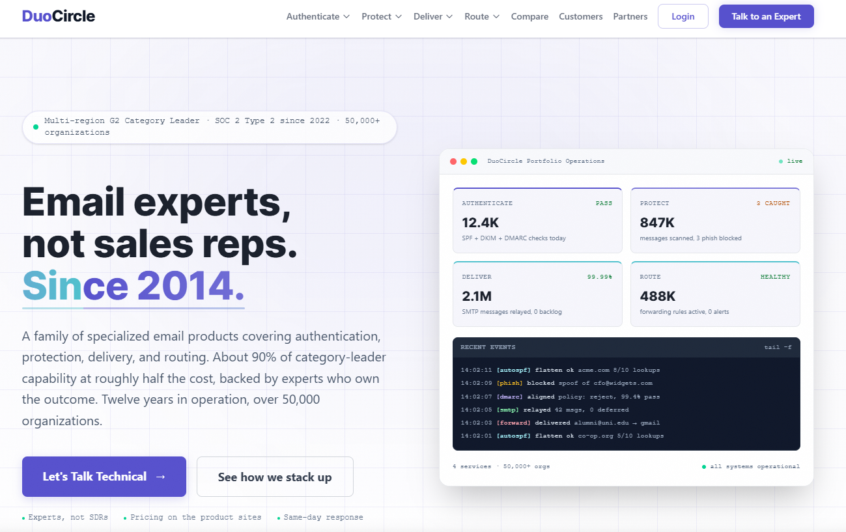Screen dimensions: 846x532
Task: Click the green window dot in the operations panel
Action: (x=474, y=161)
